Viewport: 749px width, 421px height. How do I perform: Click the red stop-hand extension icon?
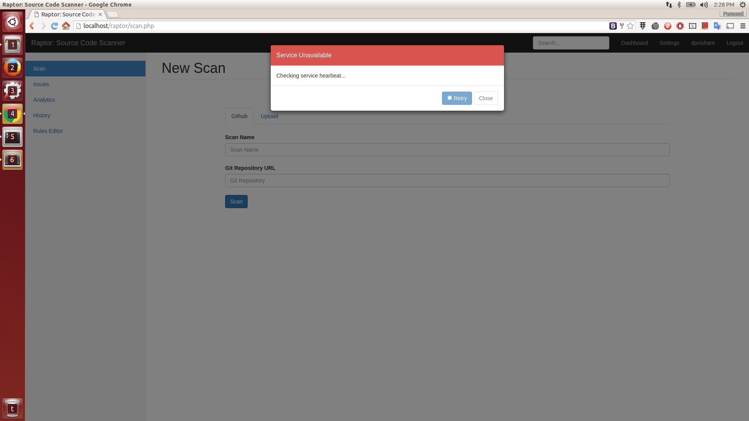click(x=680, y=26)
